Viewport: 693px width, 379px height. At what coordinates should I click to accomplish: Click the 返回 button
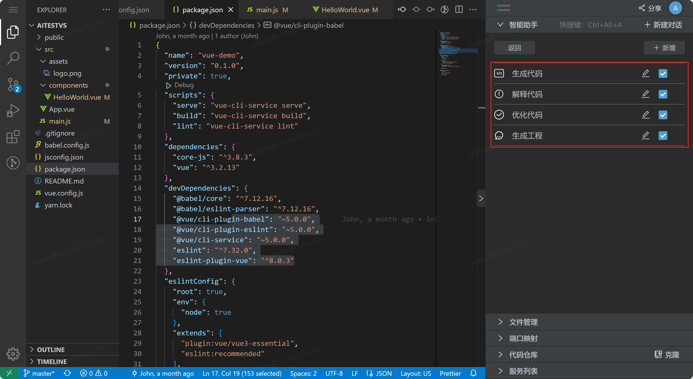coord(514,48)
